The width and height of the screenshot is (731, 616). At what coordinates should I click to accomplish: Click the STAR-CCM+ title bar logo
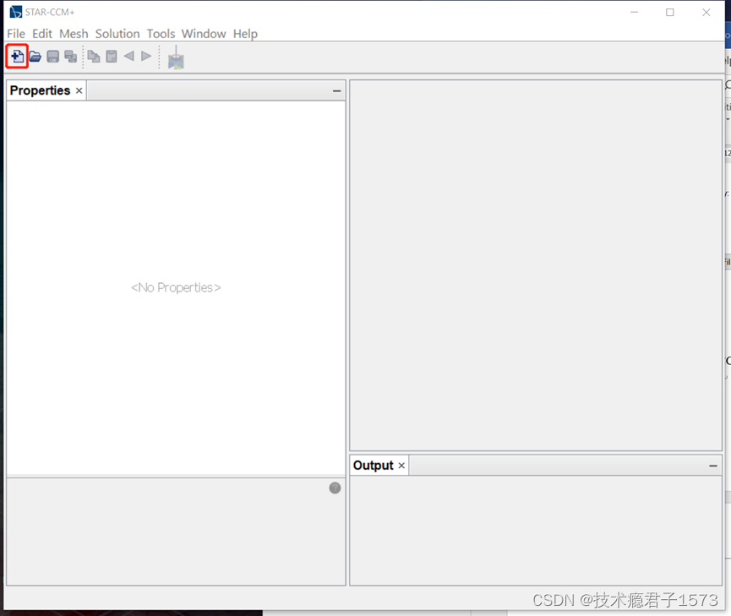tap(15, 12)
